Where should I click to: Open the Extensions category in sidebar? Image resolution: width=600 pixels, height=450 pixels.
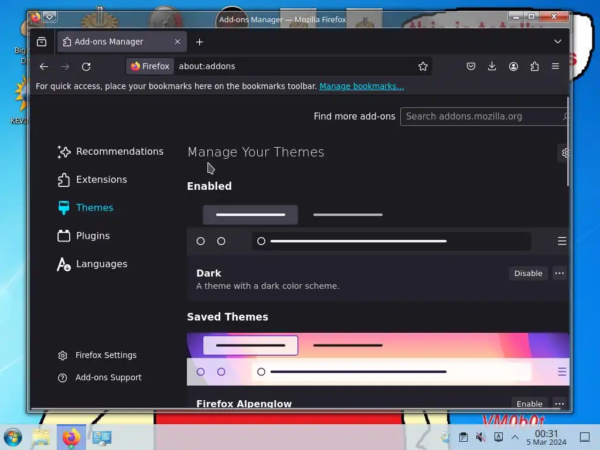(x=92, y=179)
